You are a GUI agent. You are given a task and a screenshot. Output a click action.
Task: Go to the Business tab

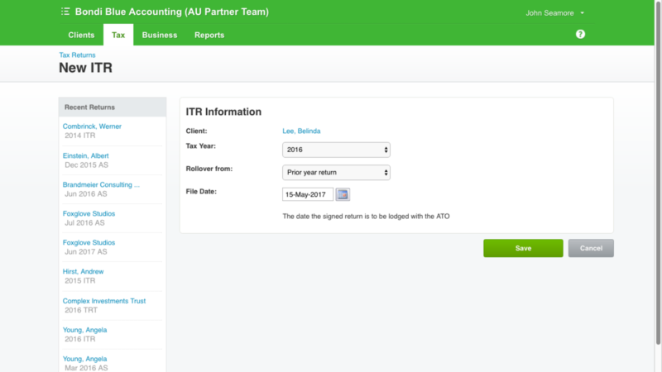[x=160, y=36]
